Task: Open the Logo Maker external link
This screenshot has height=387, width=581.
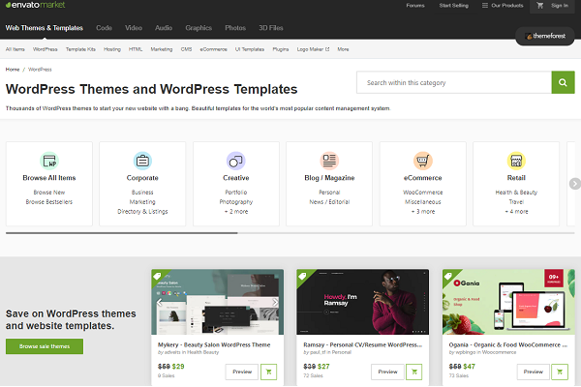Action: (x=313, y=49)
